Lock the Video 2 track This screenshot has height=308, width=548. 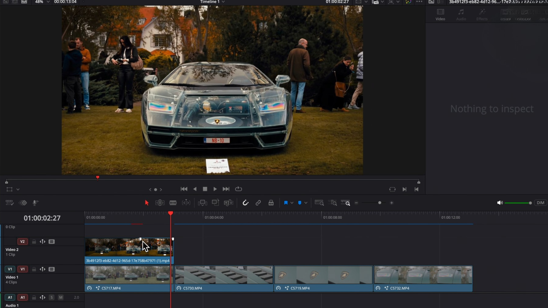click(34, 242)
